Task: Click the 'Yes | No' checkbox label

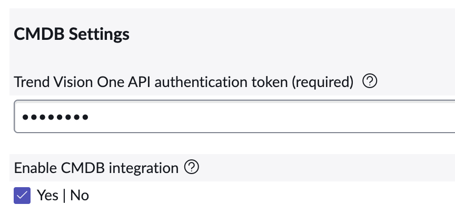Action: coord(63,196)
